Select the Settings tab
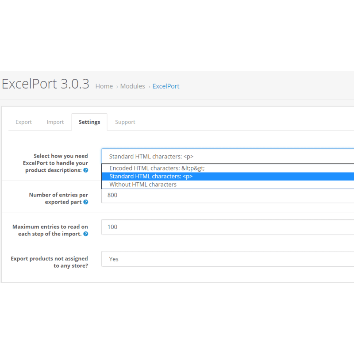This screenshot has height=354, width=354. click(89, 122)
